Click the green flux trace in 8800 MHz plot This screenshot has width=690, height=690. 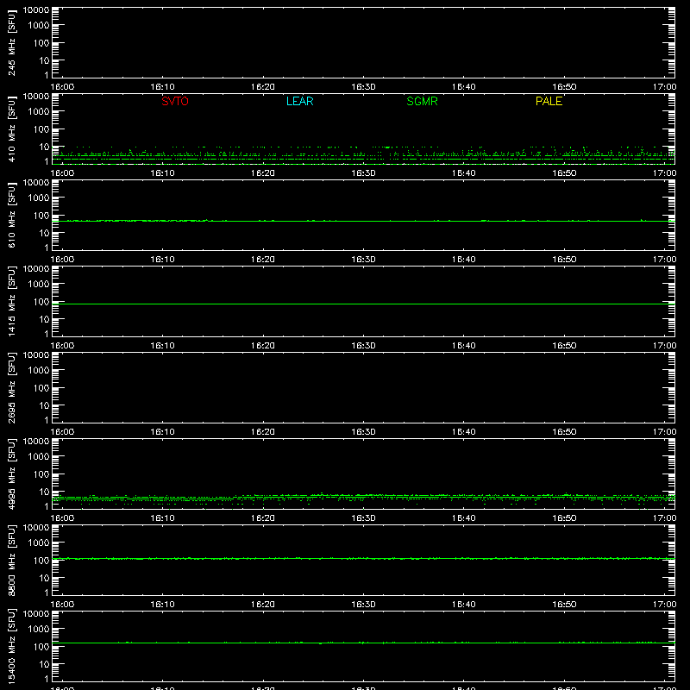pos(363,558)
